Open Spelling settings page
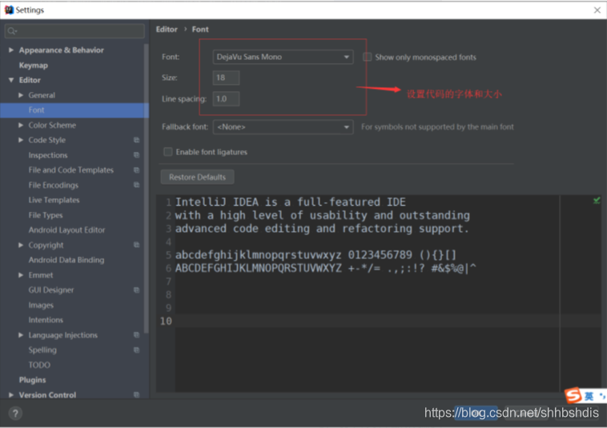This screenshot has width=607, height=428. (x=42, y=350)
